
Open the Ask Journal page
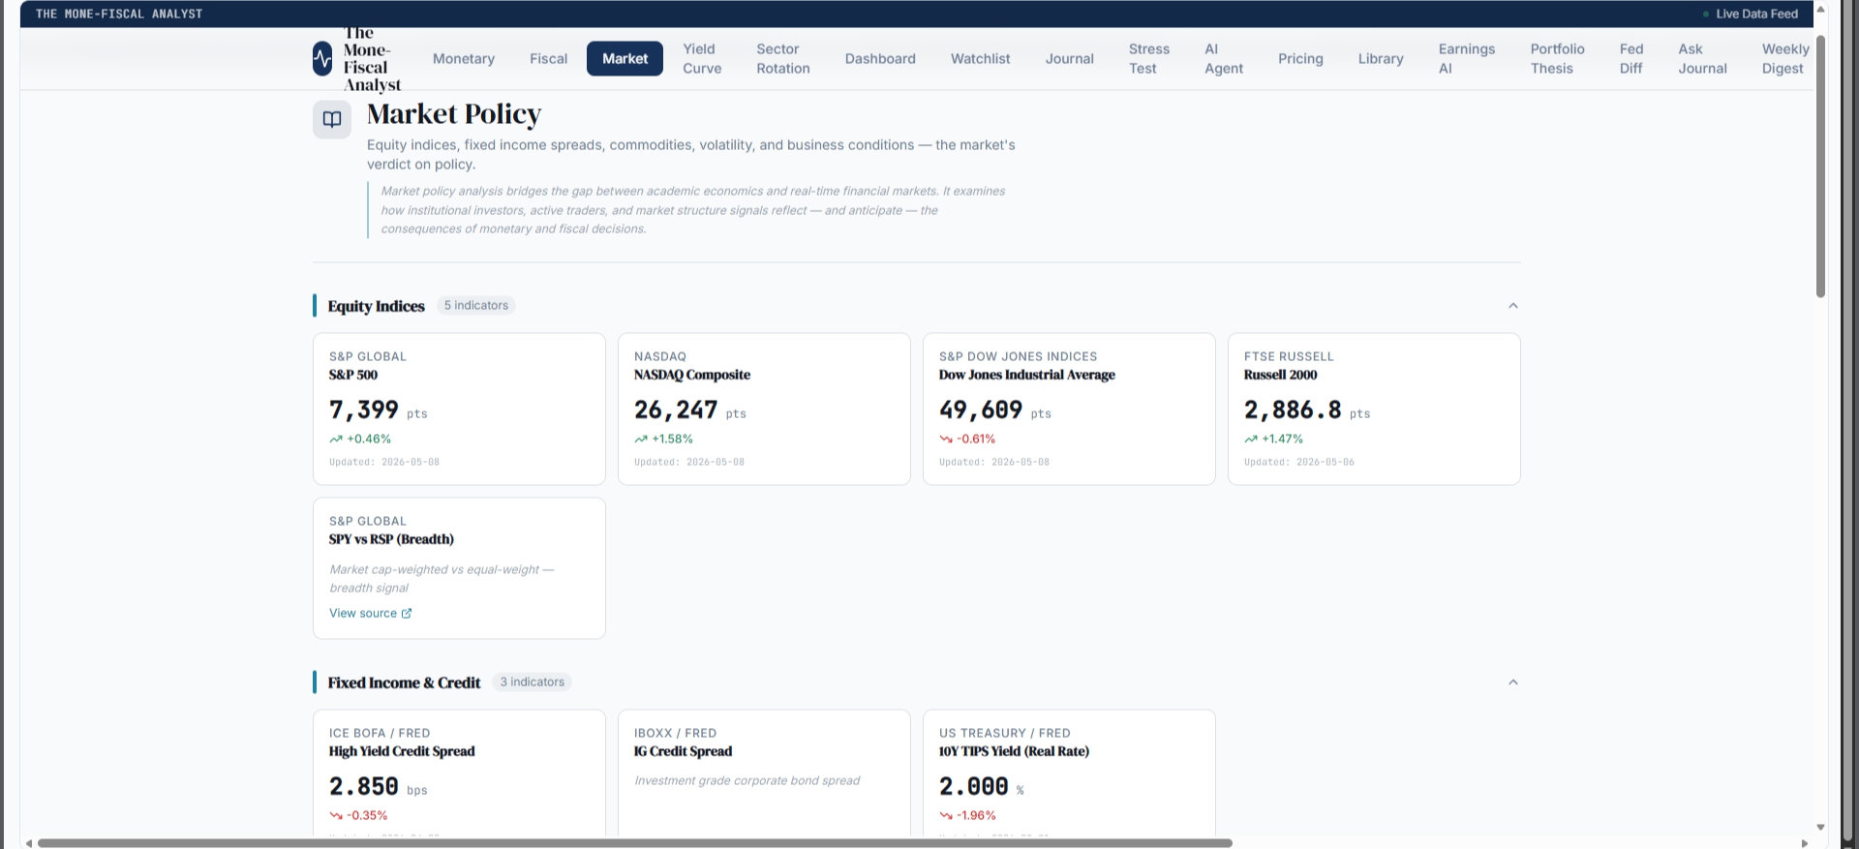pos(1703,59)
